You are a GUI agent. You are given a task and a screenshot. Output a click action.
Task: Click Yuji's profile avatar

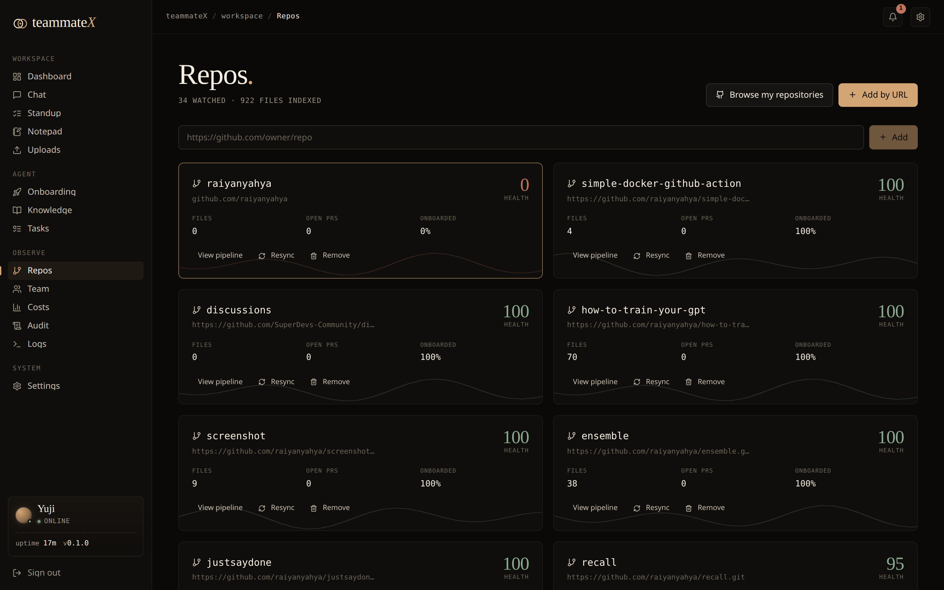click(x=23, y=515)
